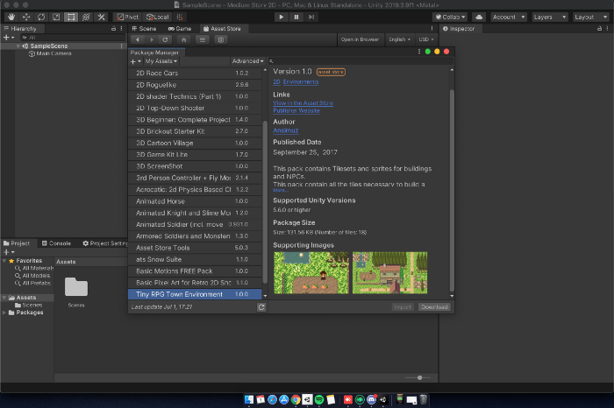
Task: Refresh the package list icon
Action: click(261, 307)
